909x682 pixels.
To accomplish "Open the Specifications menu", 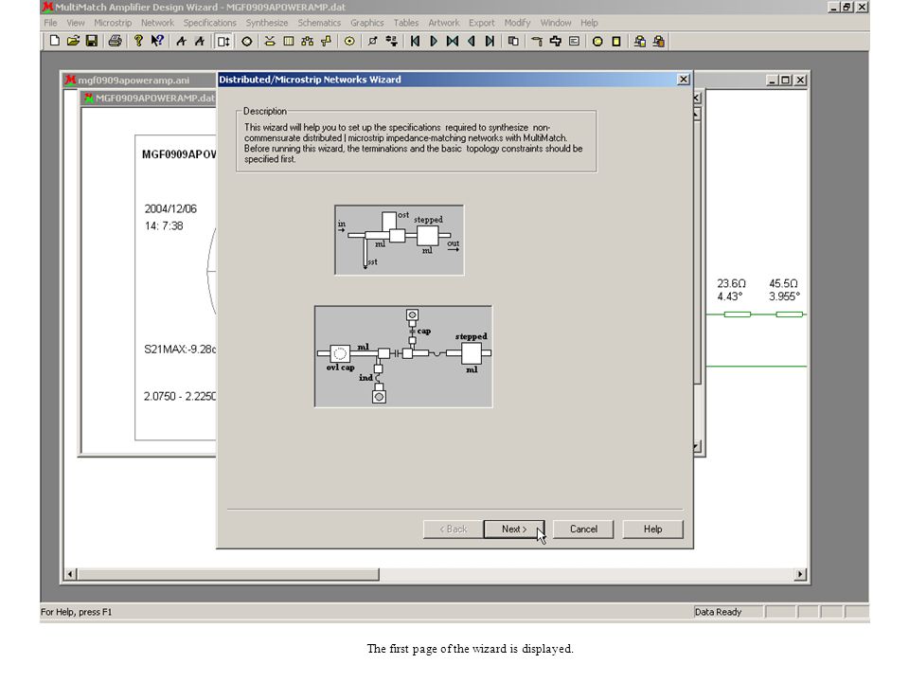I will tap(210, 23).
